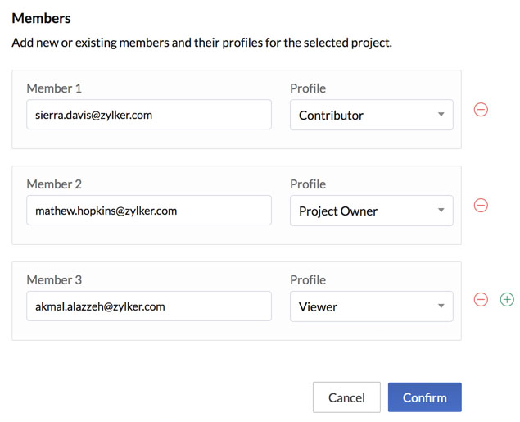Remove Member 2 with red minus icon
This screenshot has width=520, height=422.
(x=481, y=206)
